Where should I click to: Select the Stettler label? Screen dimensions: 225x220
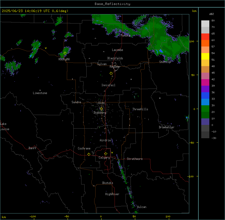click(x=165, y=62)
